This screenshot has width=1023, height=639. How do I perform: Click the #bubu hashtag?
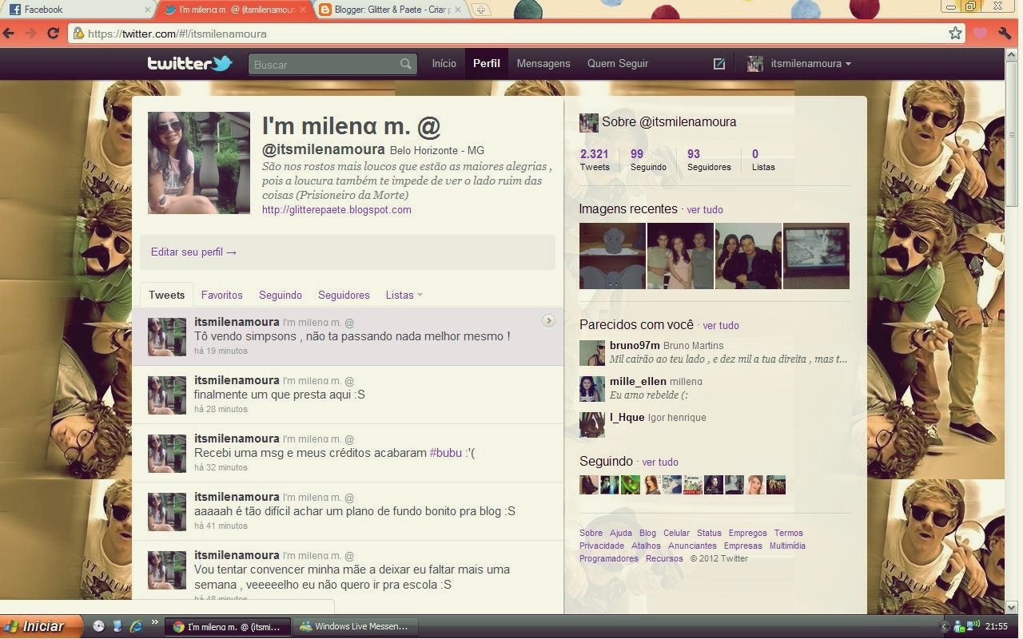446,453
